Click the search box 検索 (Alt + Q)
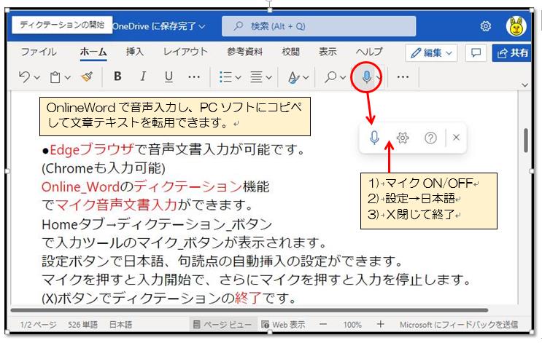The width and height of the screenshot is (542, 343). pyautogui.click(x=319, y=26)
